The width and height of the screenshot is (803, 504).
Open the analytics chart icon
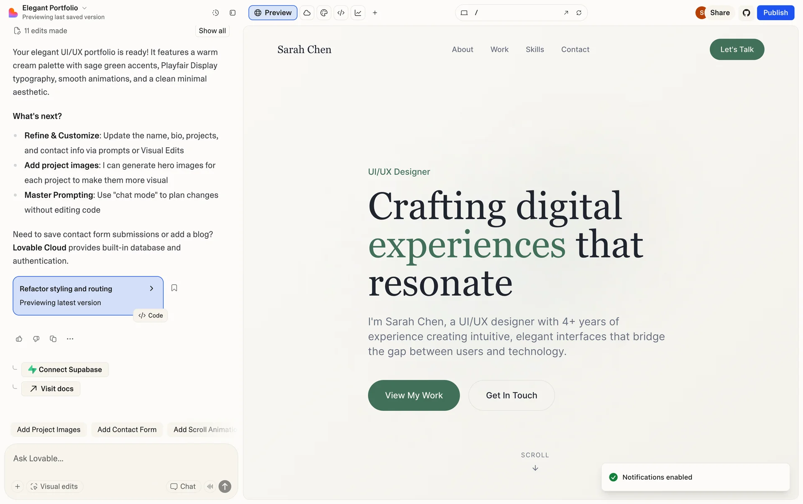click(x=358, y=13)
